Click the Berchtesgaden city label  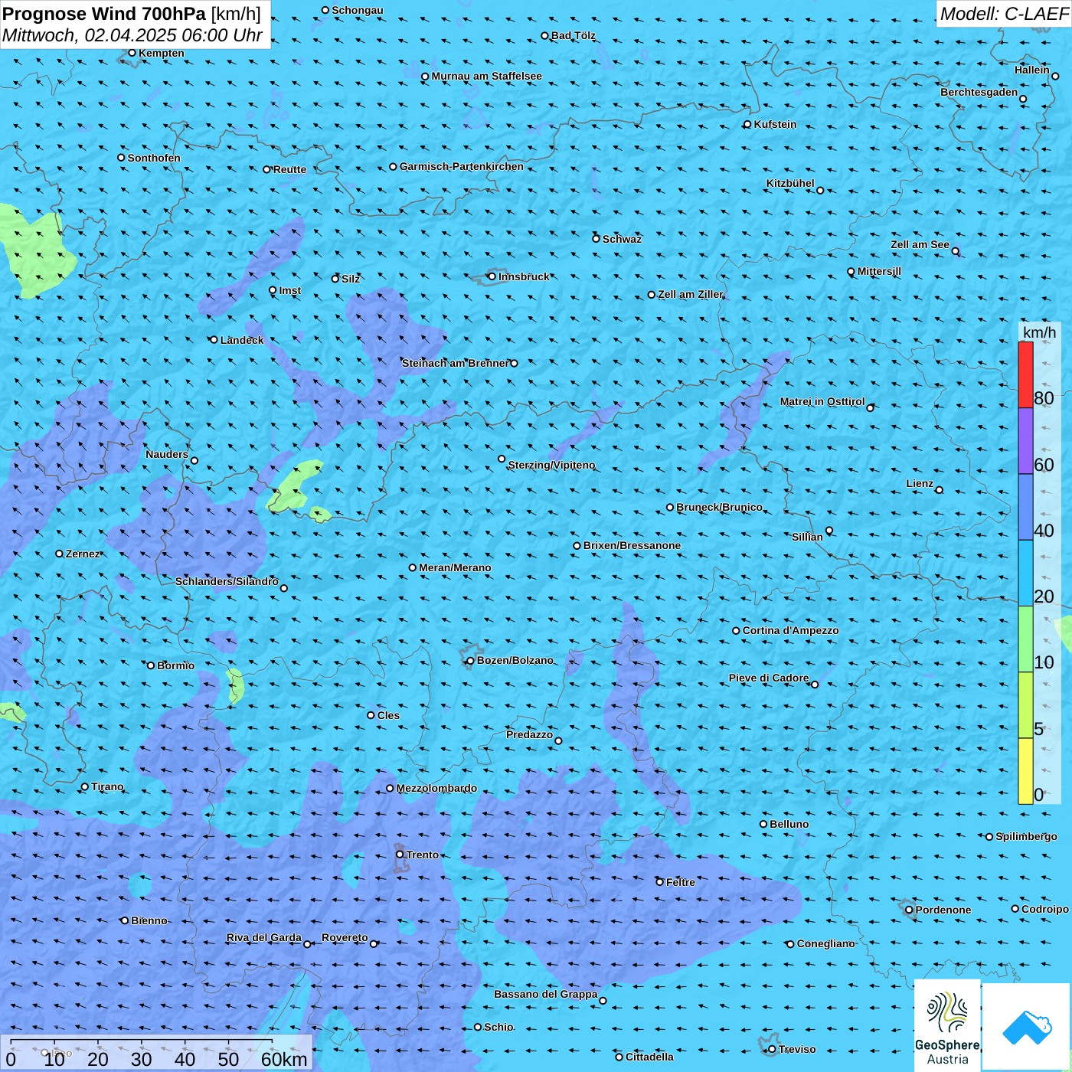(x=979, y=92)
